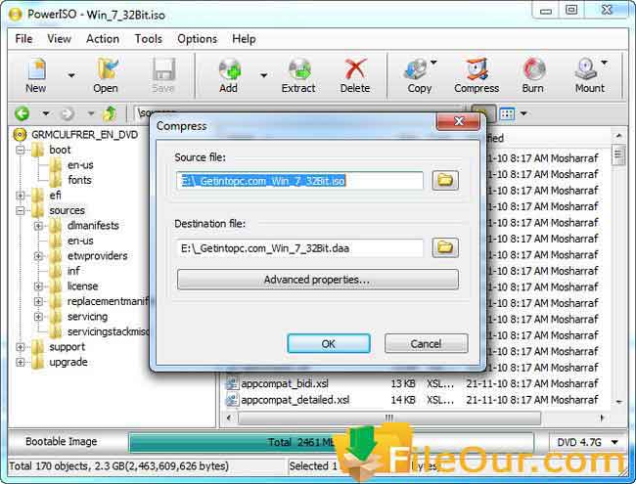This screenshot has width=636, height=484.
Task: Click the horizontal scrollbar of file list
Action: click(389, 418)
